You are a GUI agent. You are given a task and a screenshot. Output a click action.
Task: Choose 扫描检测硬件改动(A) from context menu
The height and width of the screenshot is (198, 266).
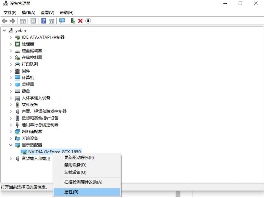click(87, 182)
